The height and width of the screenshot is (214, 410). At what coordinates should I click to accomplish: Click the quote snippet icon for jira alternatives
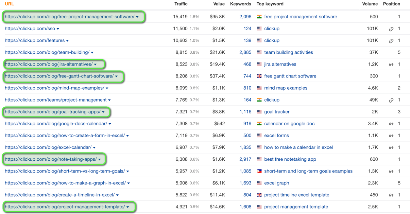tap(391, 65)
